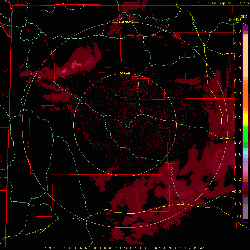250x250 pixels.
Task: Click the 7.4 value on the scale
Action: pos(237,68)
